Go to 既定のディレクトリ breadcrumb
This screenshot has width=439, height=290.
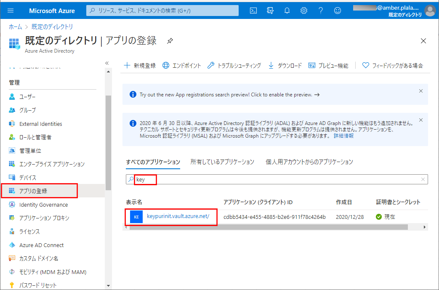[52, 27]
